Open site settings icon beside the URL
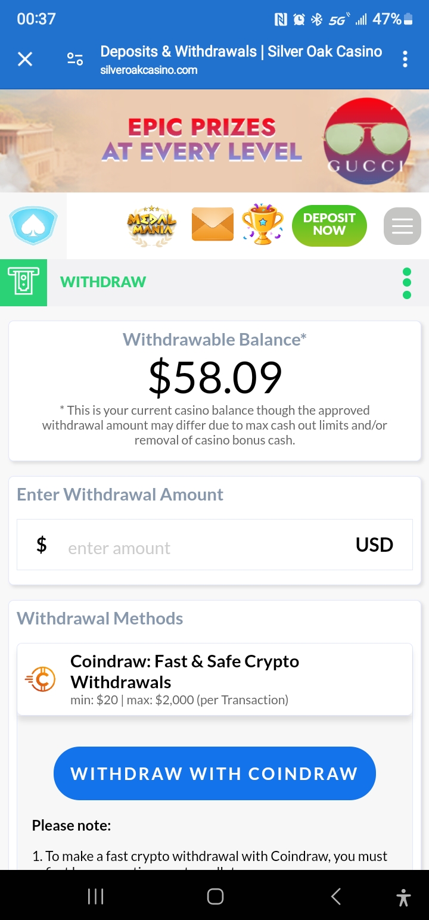The image size is (429, 920). [x=75, y=59]
